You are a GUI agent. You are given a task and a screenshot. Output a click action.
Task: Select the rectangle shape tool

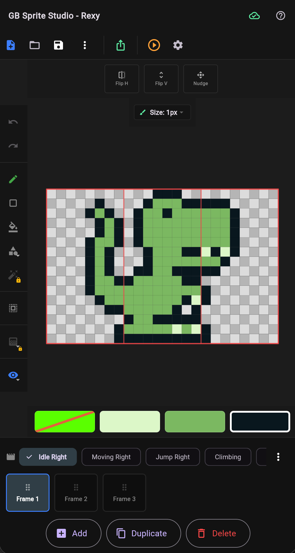tap(13, 203)
